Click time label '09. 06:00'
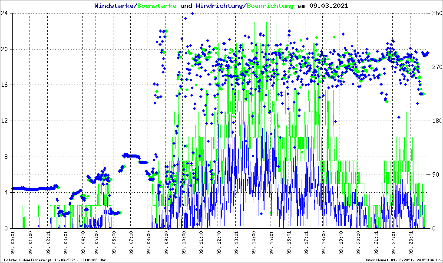This screenshot has height=263, width=443. point(114,243)
